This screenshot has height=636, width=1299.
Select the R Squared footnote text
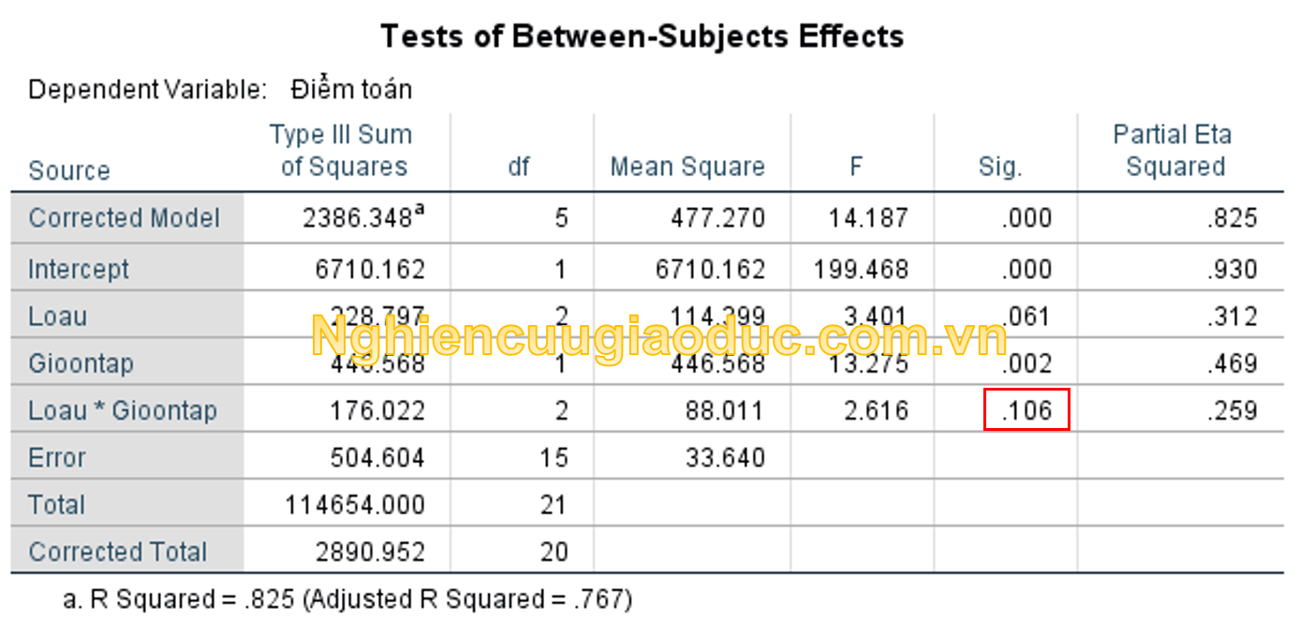pos(347,599)
